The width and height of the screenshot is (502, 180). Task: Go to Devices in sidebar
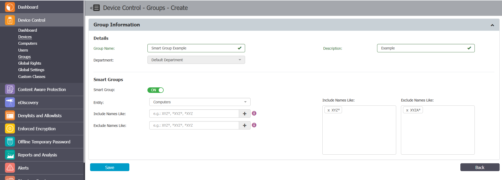click(25, 37)
